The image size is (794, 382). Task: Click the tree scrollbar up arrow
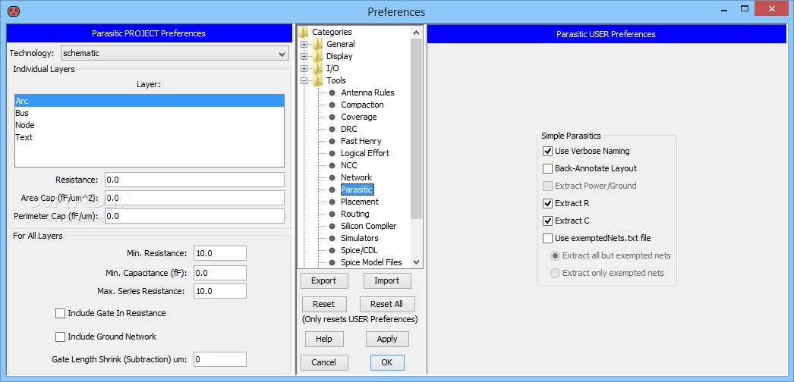pyautogui.click(x=416, y=33)
